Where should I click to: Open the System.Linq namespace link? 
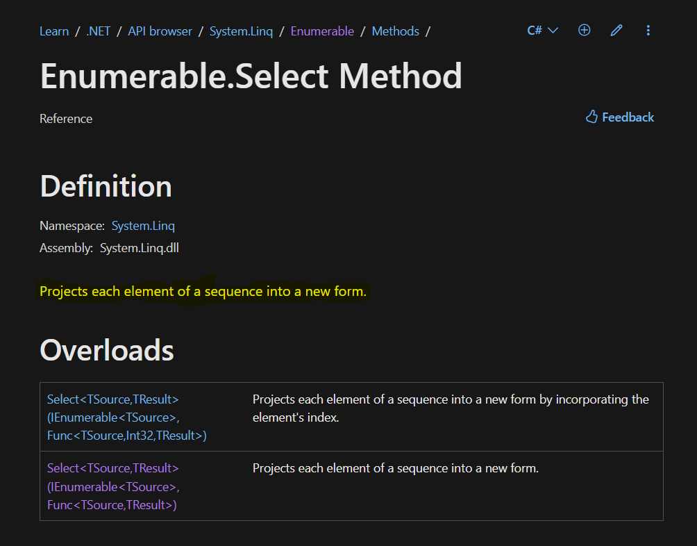click(143, 225)
